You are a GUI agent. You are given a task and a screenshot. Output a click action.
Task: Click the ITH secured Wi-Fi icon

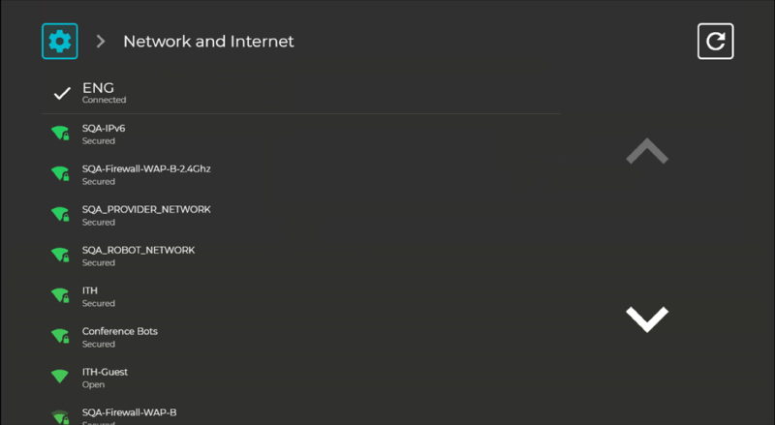pyautogui.click(x=60, y=295)
